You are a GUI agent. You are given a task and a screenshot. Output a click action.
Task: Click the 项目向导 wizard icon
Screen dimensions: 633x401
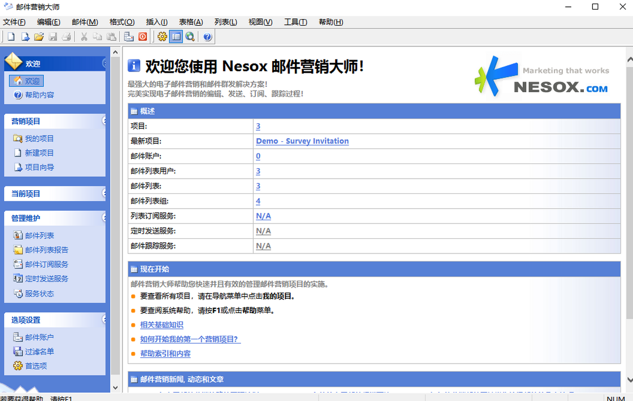click(18, 168)
